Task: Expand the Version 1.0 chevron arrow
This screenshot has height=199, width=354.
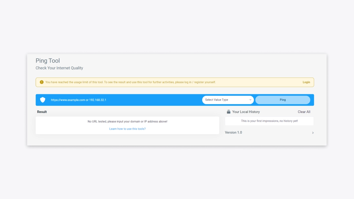Action: coord(313,133)
